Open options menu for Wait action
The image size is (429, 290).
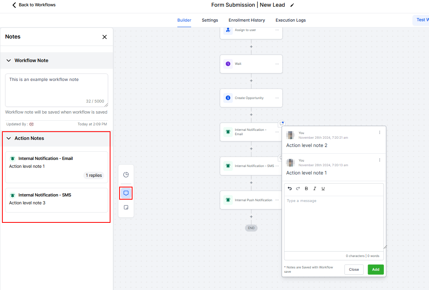pyautogui.click(x=277, y=64)
